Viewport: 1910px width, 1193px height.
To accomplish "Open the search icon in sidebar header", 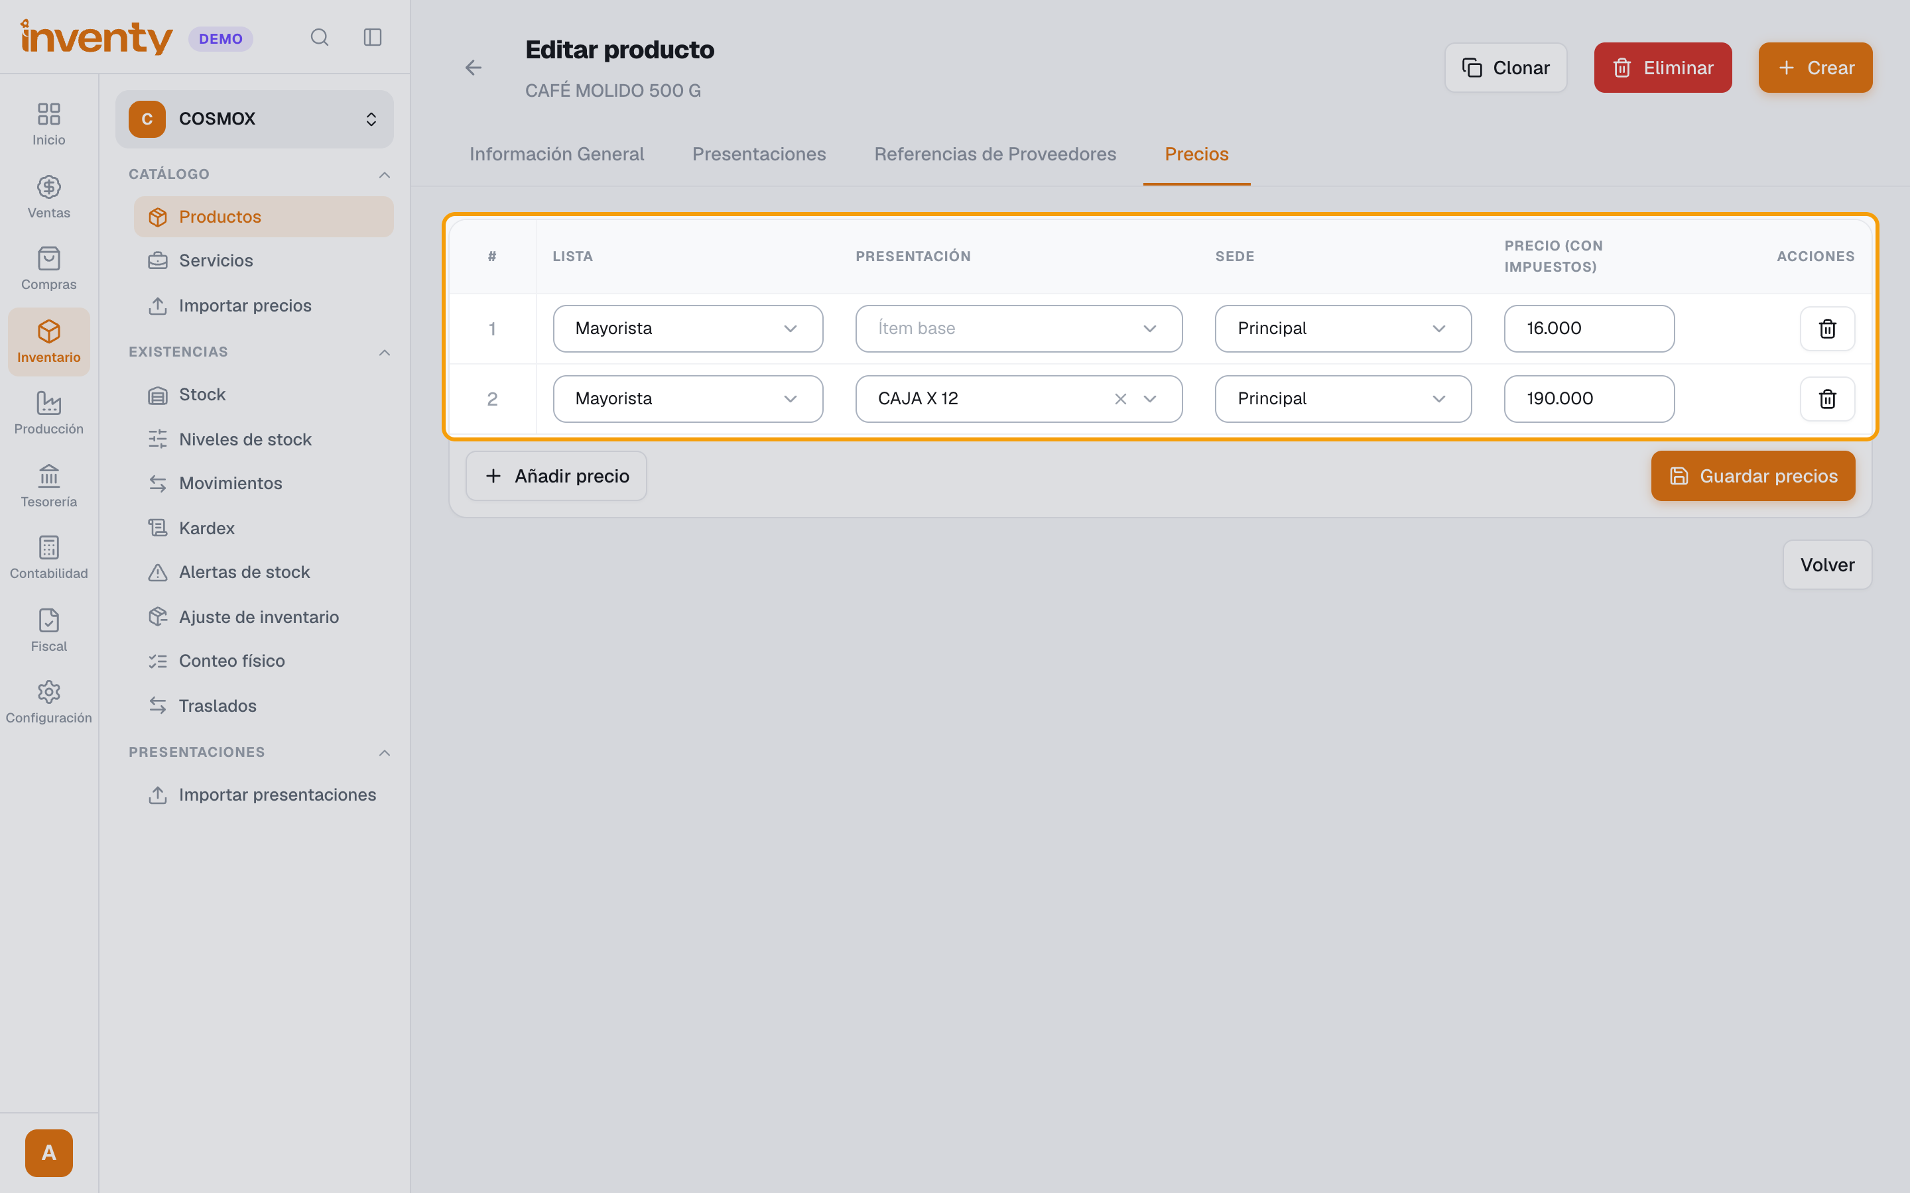I will pyautogui.click(x=319, y=38).
